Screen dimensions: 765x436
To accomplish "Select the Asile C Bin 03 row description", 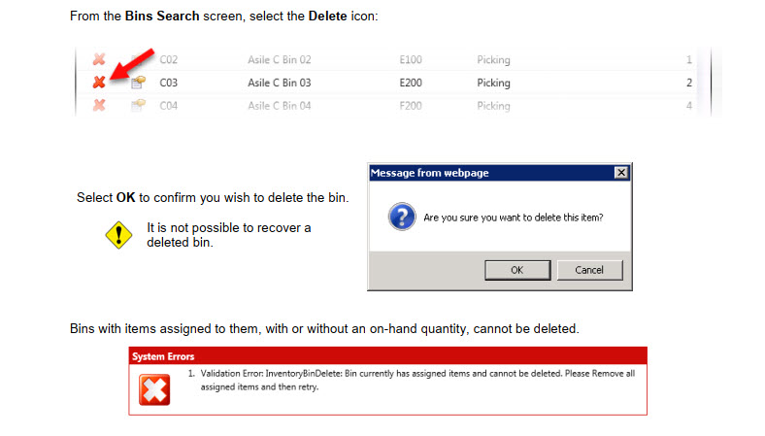I will coord(280,83).
